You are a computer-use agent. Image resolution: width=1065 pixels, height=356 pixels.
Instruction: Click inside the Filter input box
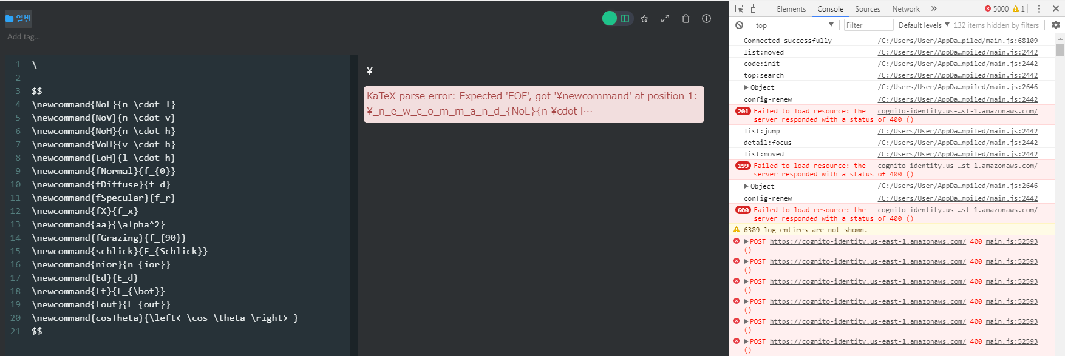tap(868, 25)
